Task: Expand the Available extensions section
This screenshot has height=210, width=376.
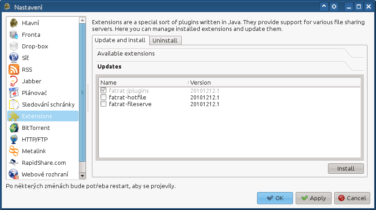Action: click(x=126, y=53)
